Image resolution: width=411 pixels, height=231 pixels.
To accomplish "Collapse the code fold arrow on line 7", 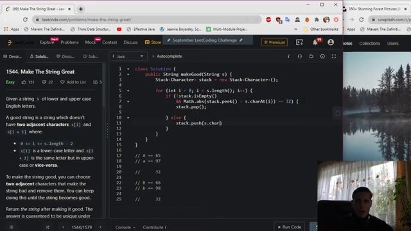I will tap(128, 101).
